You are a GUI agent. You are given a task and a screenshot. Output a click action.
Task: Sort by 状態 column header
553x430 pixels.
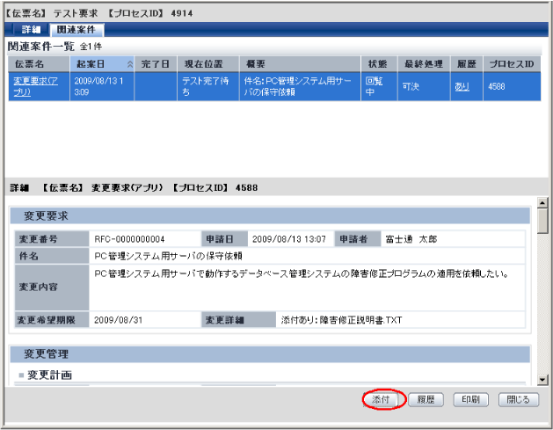379,64
